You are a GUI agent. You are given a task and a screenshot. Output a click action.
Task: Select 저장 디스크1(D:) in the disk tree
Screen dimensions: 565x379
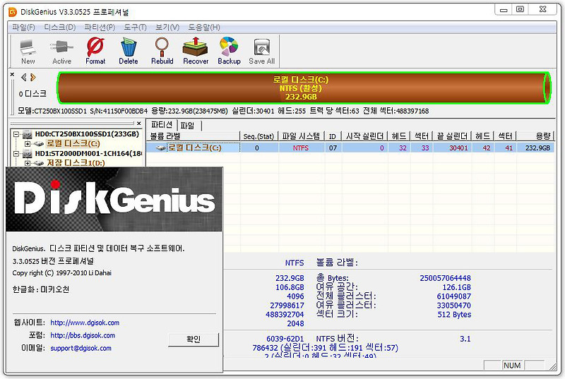pos(76,163)
